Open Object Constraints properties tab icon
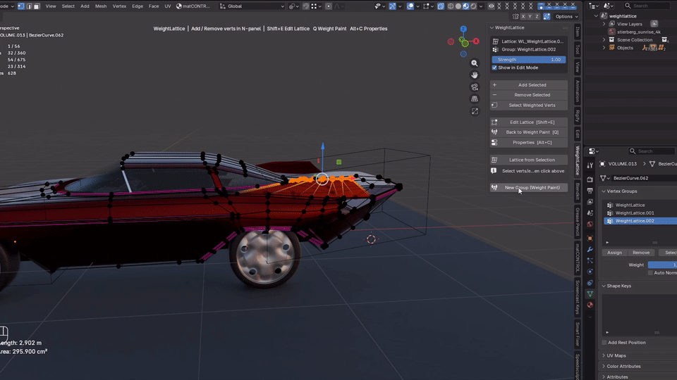Image resolution: width=677 pixels, height=380 pixels. point(590,283)
